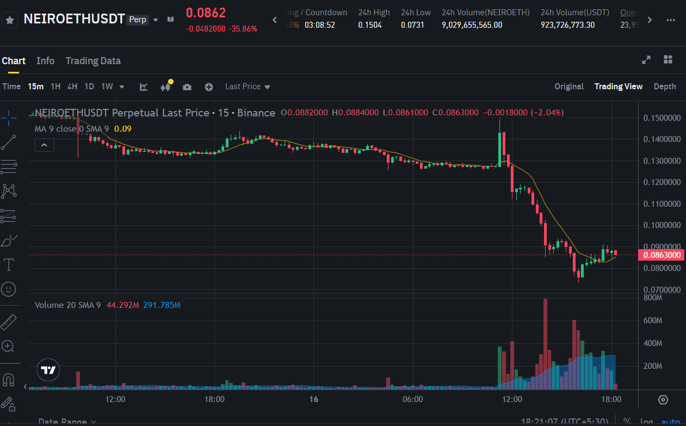This screenshot has width=686, height=426.
Task: Select the Brush drawing tool
Action: pyautogui.click(x=10, y=240)
